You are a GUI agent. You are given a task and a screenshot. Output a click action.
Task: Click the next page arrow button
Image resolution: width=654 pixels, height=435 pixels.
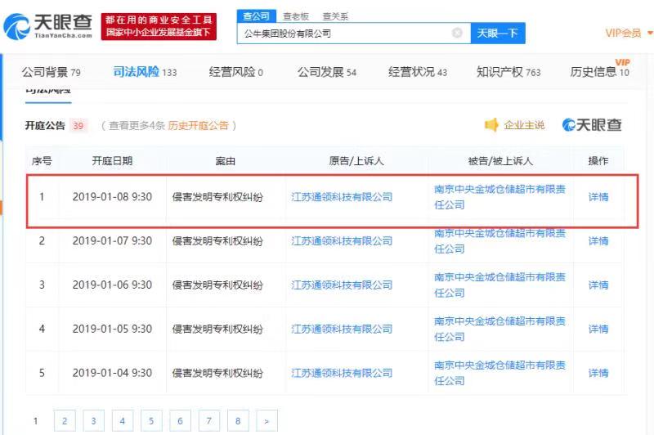[267, 421]
